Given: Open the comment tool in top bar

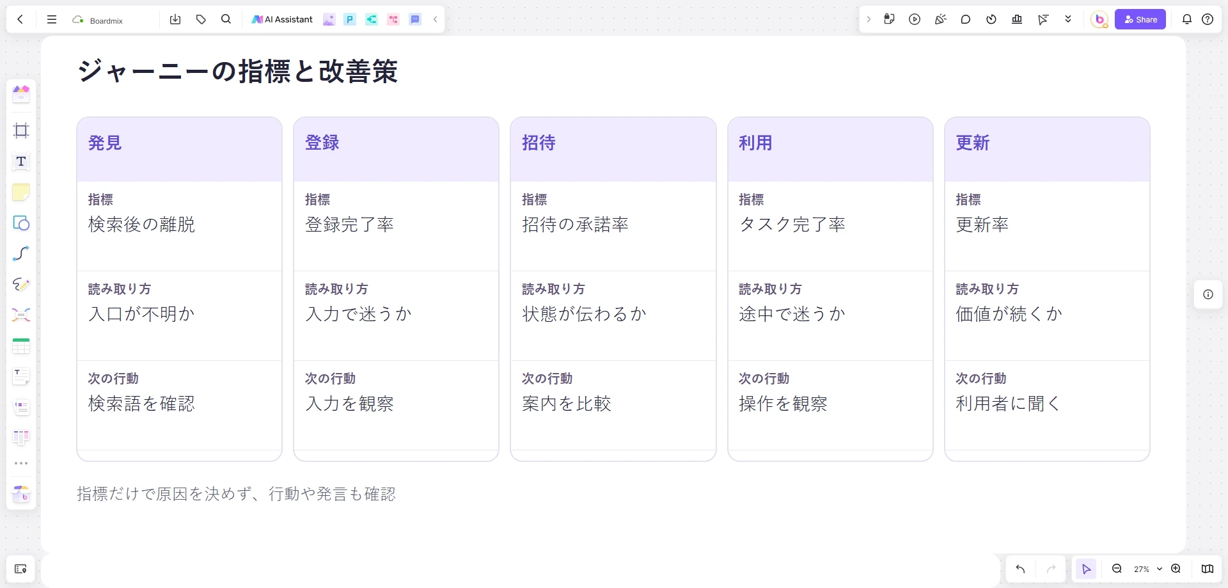Looking at the screenshot, I should pos(966,19).
